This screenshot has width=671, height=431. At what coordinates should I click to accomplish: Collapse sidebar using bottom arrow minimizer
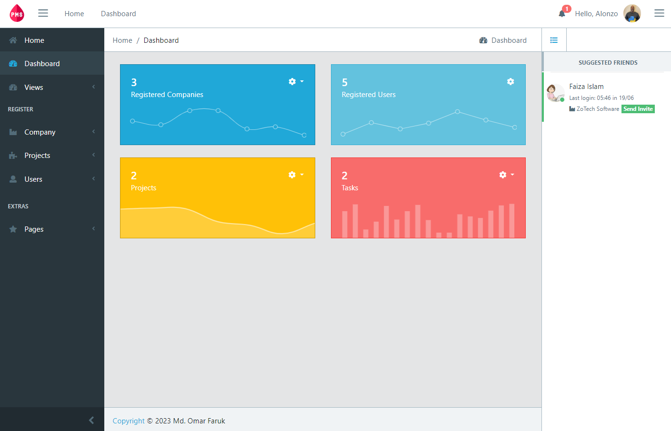click(91, 420)
